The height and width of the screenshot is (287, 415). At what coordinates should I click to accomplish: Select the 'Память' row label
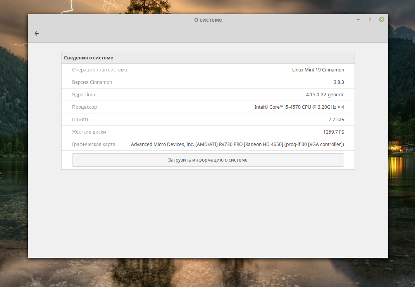point(81,120)
